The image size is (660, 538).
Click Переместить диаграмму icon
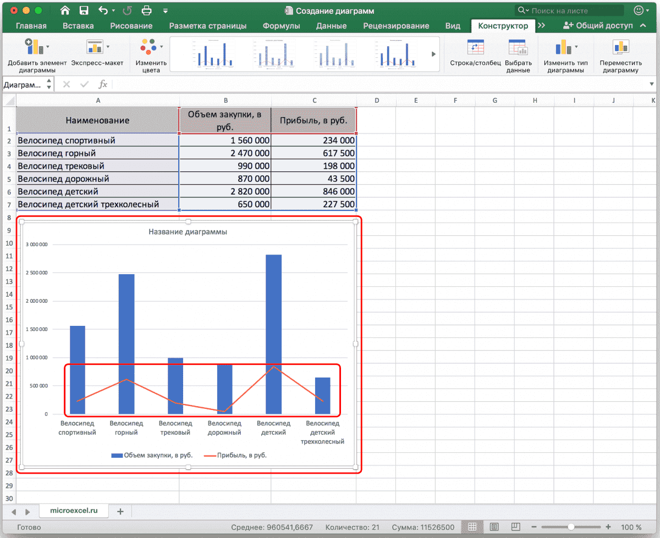(620, 48)
